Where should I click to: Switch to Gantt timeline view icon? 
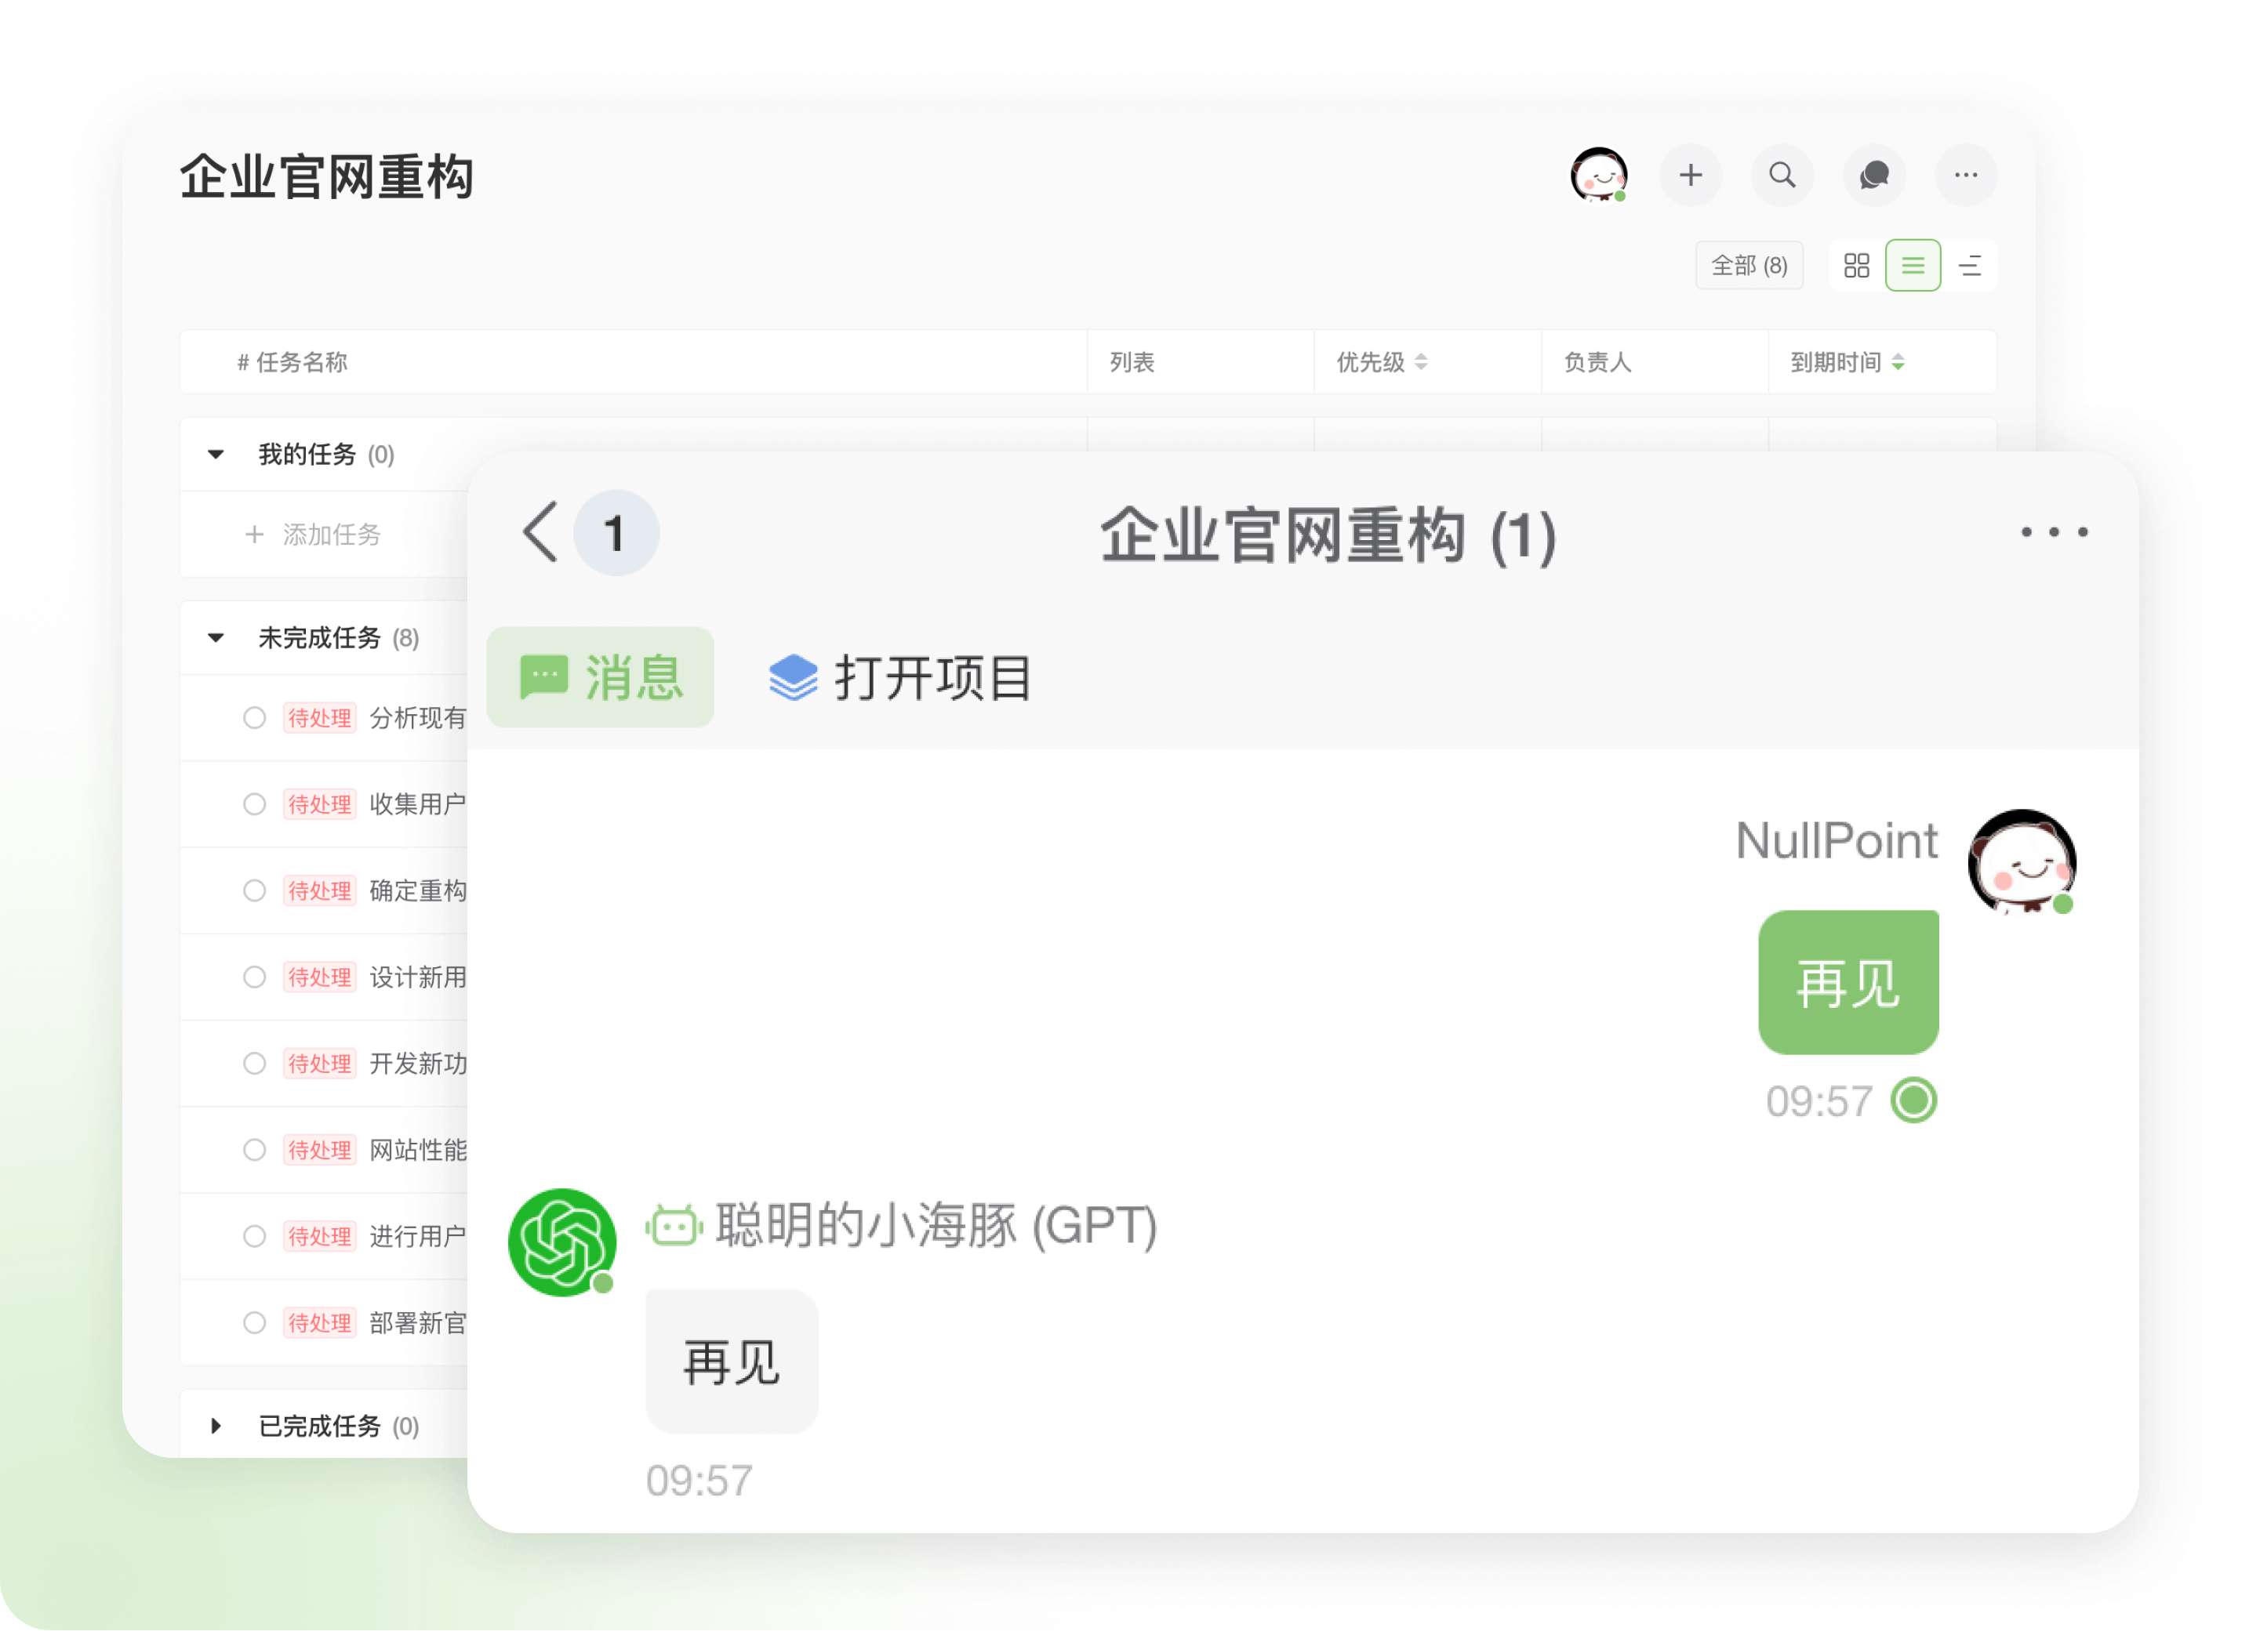[x=1969, y=266]
